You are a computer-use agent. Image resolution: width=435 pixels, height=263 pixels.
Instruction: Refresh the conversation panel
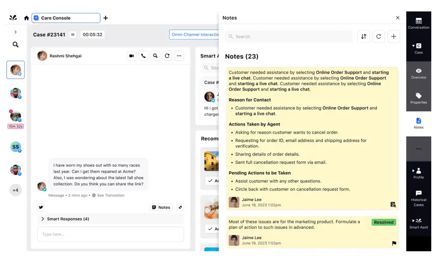(x=167, y=56)
